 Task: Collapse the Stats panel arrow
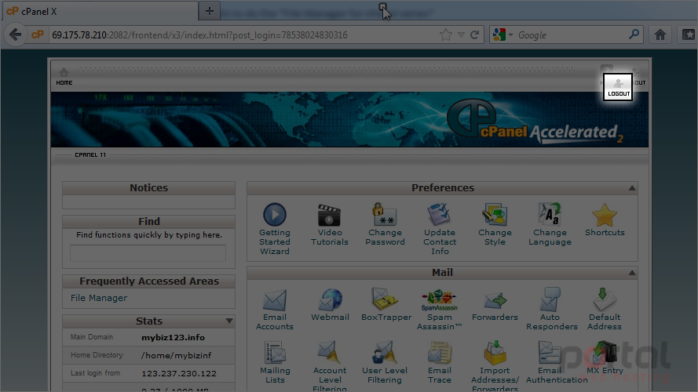[229, 321]
